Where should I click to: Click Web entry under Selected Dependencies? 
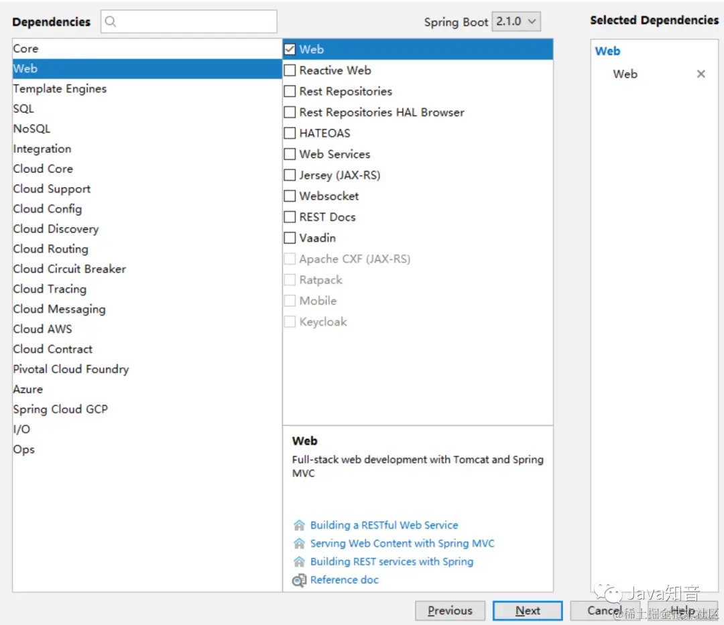pos(625,74)
